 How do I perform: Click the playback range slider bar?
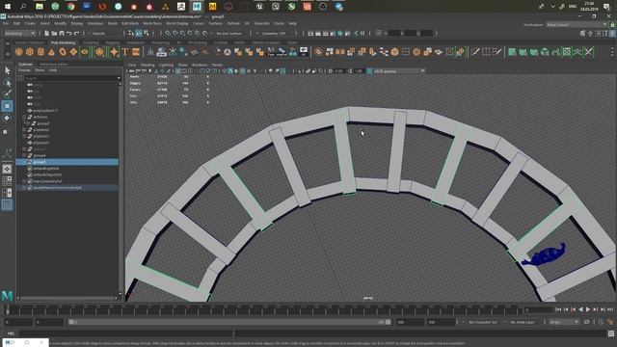[x=229, y=322]
